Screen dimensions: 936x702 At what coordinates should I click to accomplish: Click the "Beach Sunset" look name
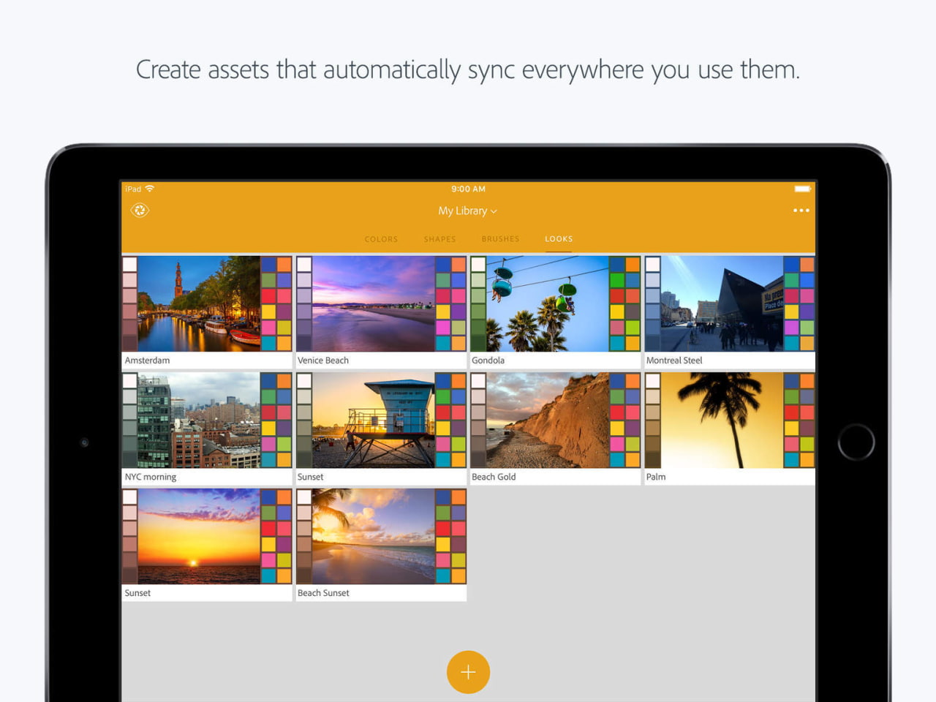point(323,593)
